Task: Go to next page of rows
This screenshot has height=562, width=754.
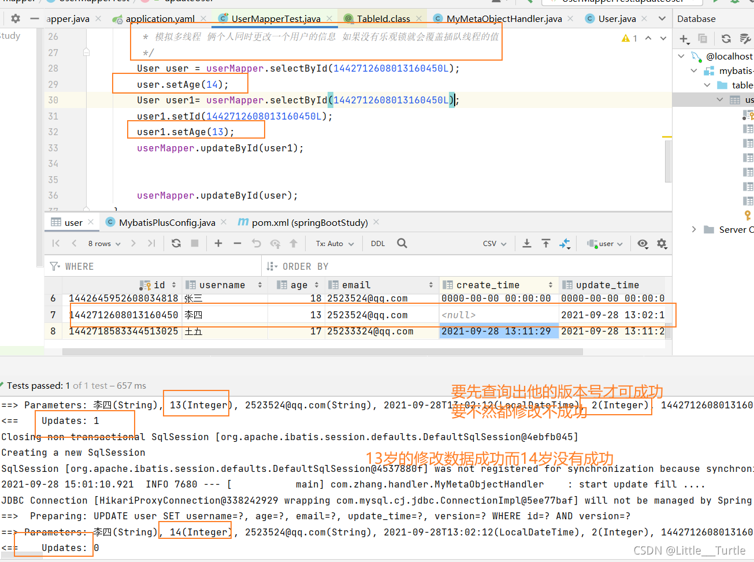Action: coord(133,243)
